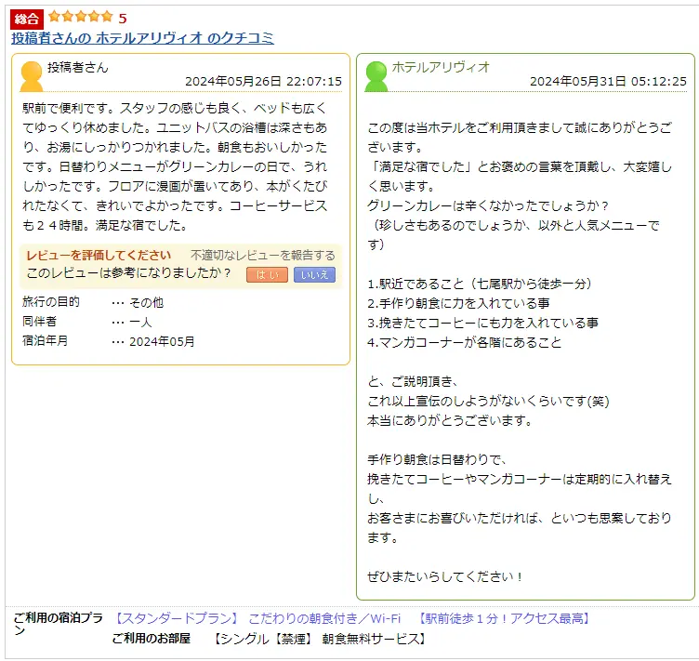Click the line 3.挽きたてコーヒーにも力を入れている事
Screen dimensions: 699x661
(482, 324)
